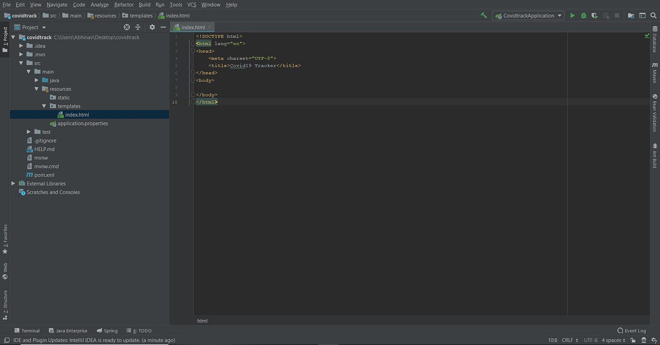Open CovidtrackApplication run configuration dropdown
660x345 pixels.
point(528,16)
